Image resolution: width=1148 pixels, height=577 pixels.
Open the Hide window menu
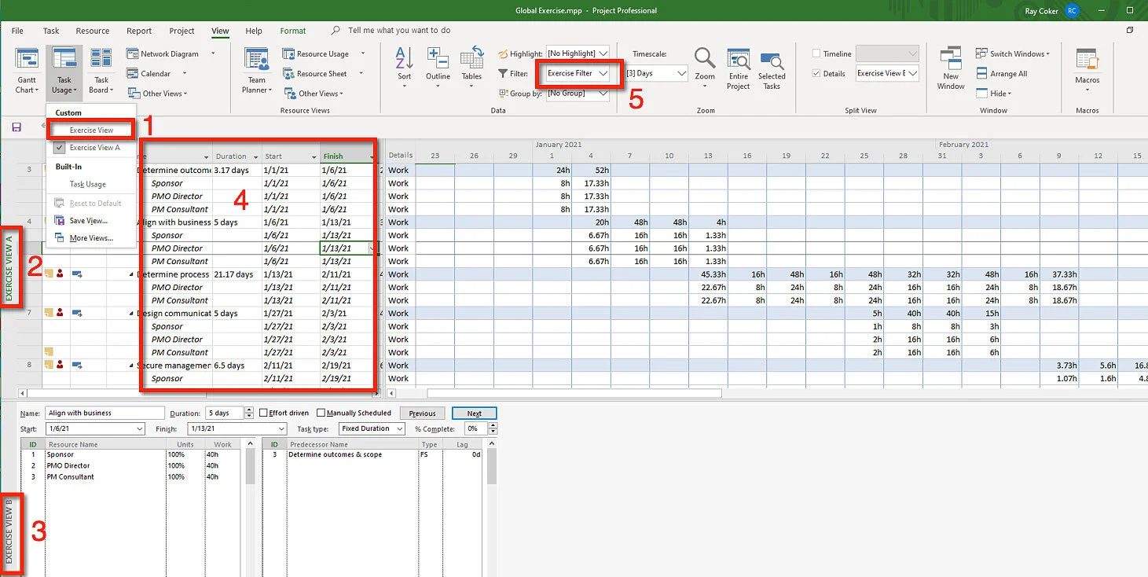pos(994,93)
